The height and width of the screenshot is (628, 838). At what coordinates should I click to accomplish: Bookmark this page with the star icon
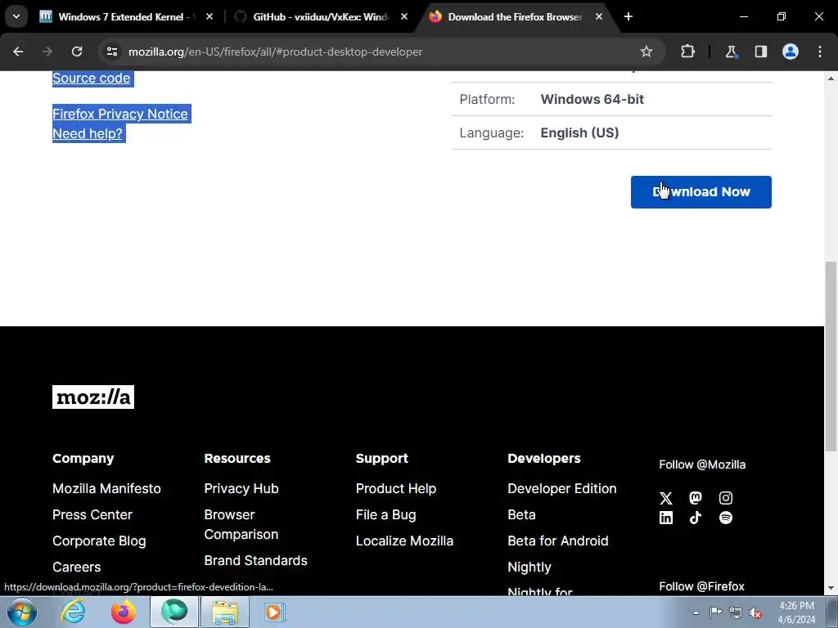[647, 52]
